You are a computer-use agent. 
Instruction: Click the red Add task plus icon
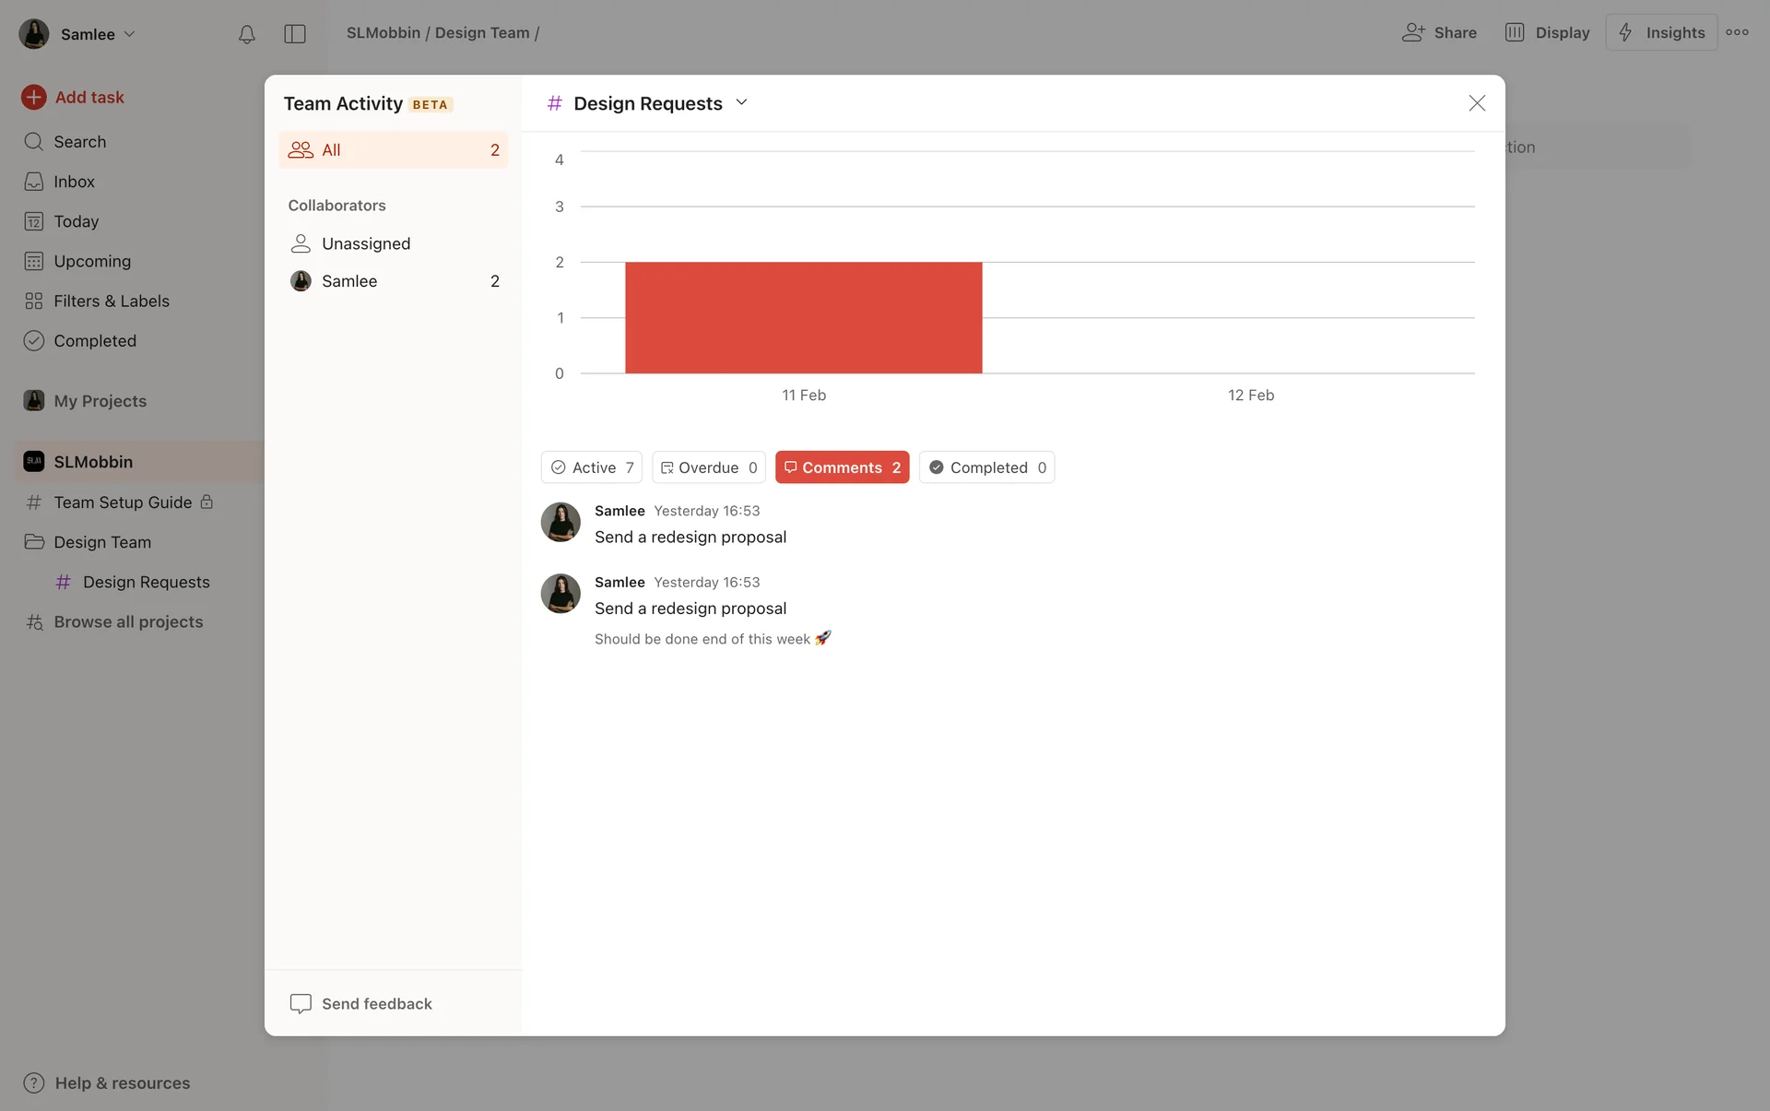pyautogui.click(x=34, y=97)
